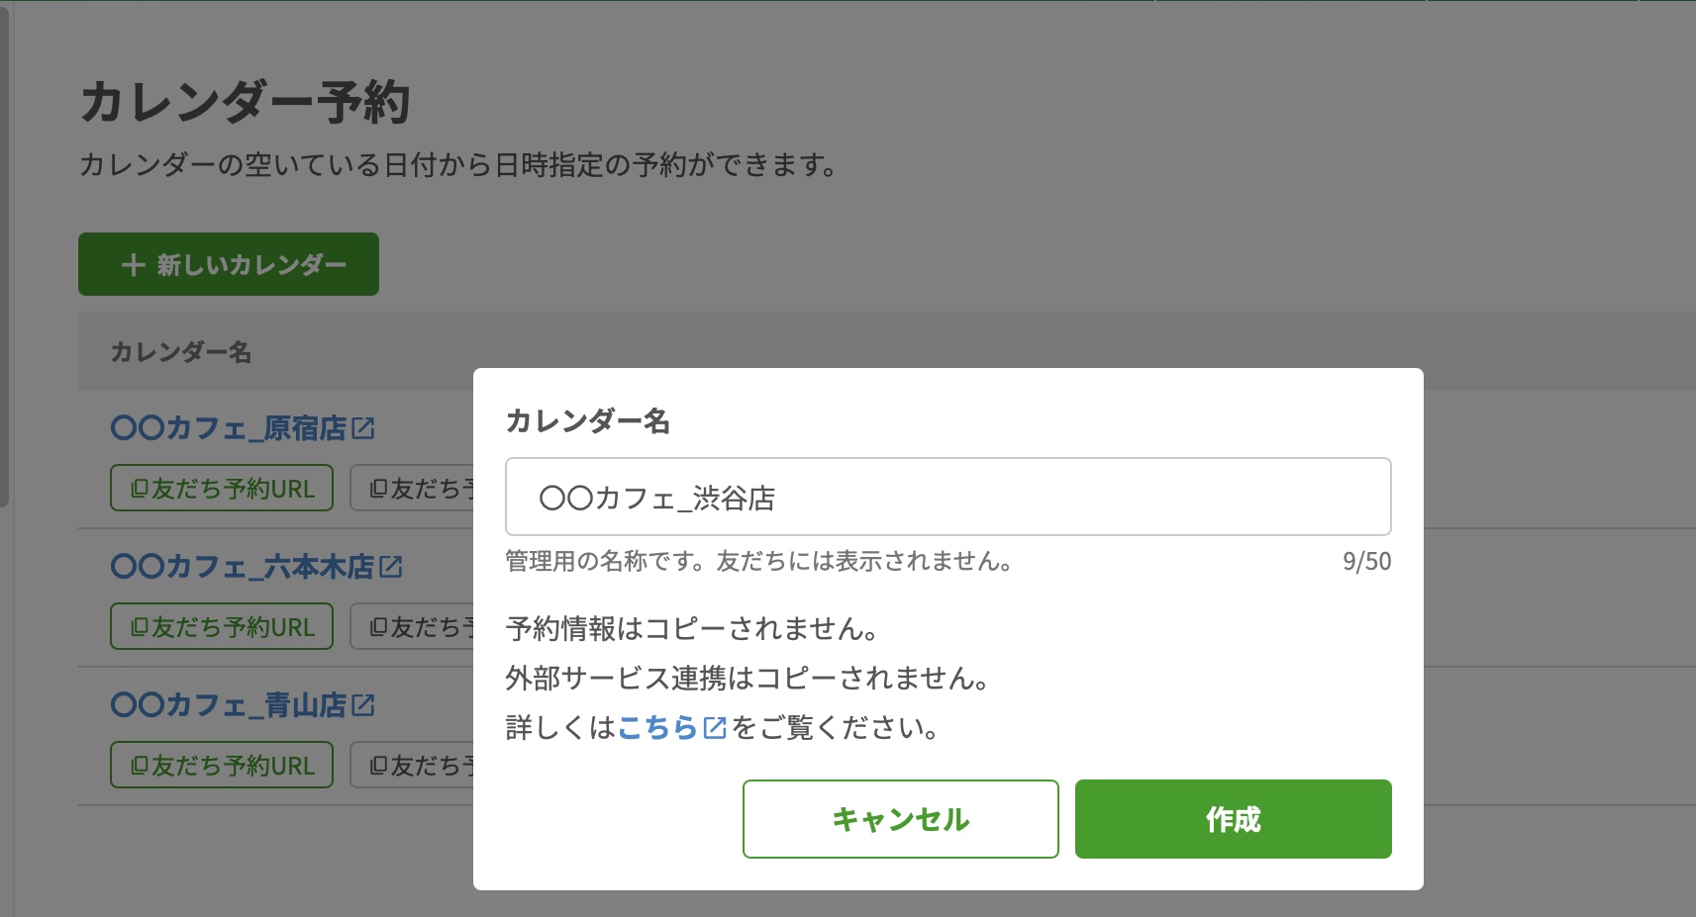This screenshot has height=917, width=1696.
Task: Click partially hidden button right of 青山店's 友だち予約URL
Action: pyautogui.click(x=412, y=766)
